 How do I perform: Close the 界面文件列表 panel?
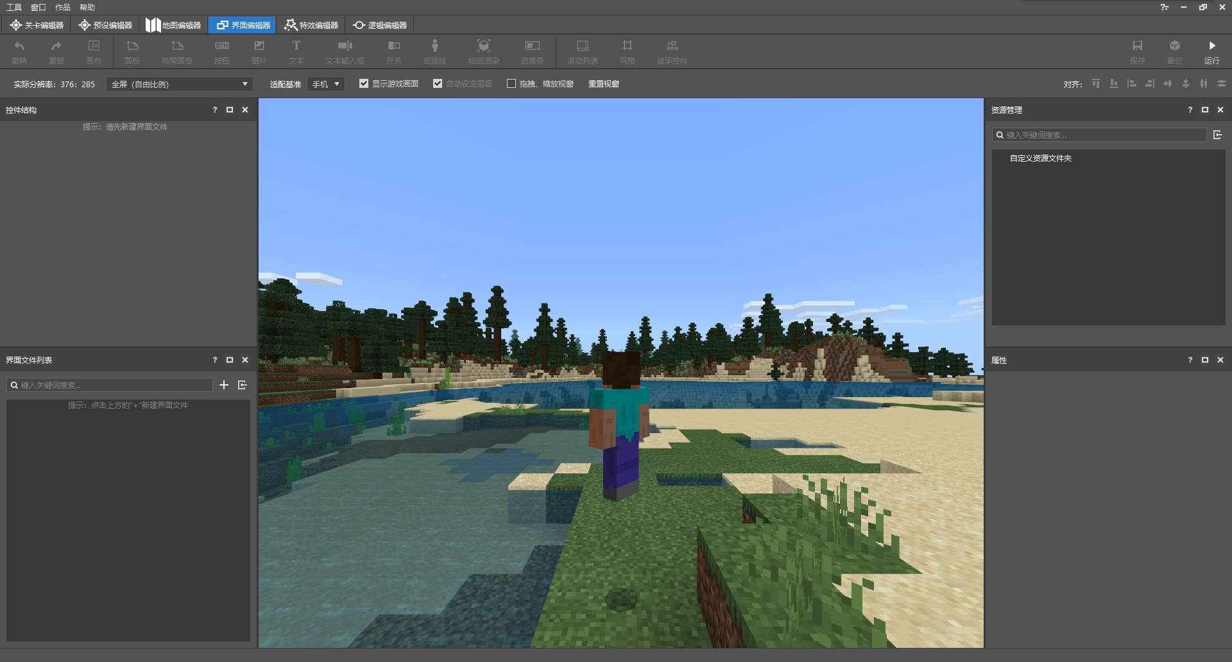tap(245, 360)
